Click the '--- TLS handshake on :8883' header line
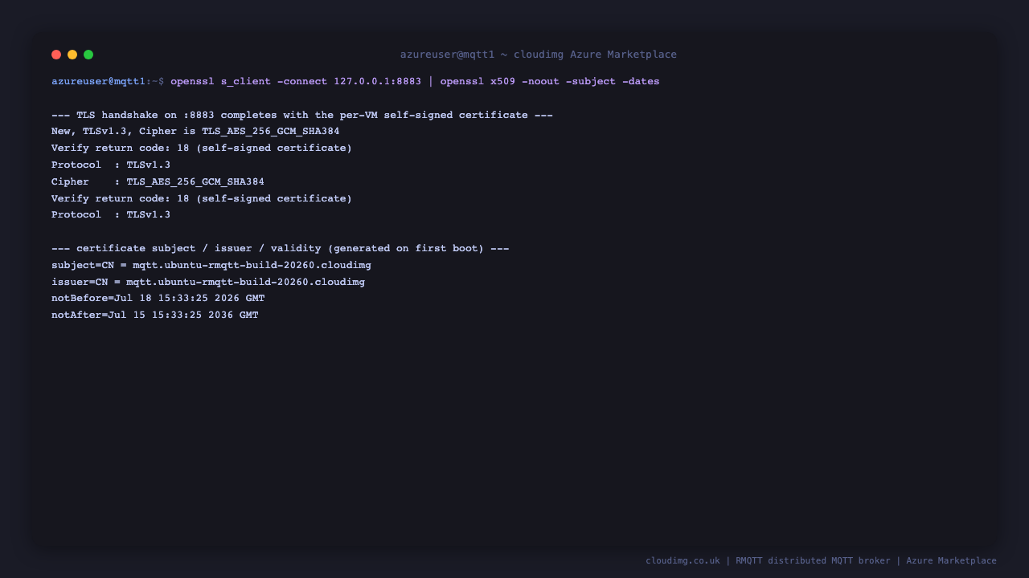Image resolution: width=1029 pixels, height=578 pixels. [302, 115]
